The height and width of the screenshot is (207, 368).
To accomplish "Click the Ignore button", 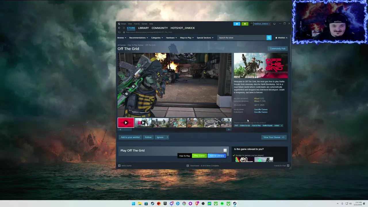I will (160, 137).
